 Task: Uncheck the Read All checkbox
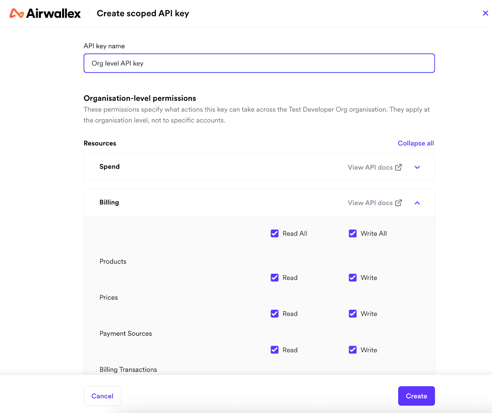tap(275, 234)
